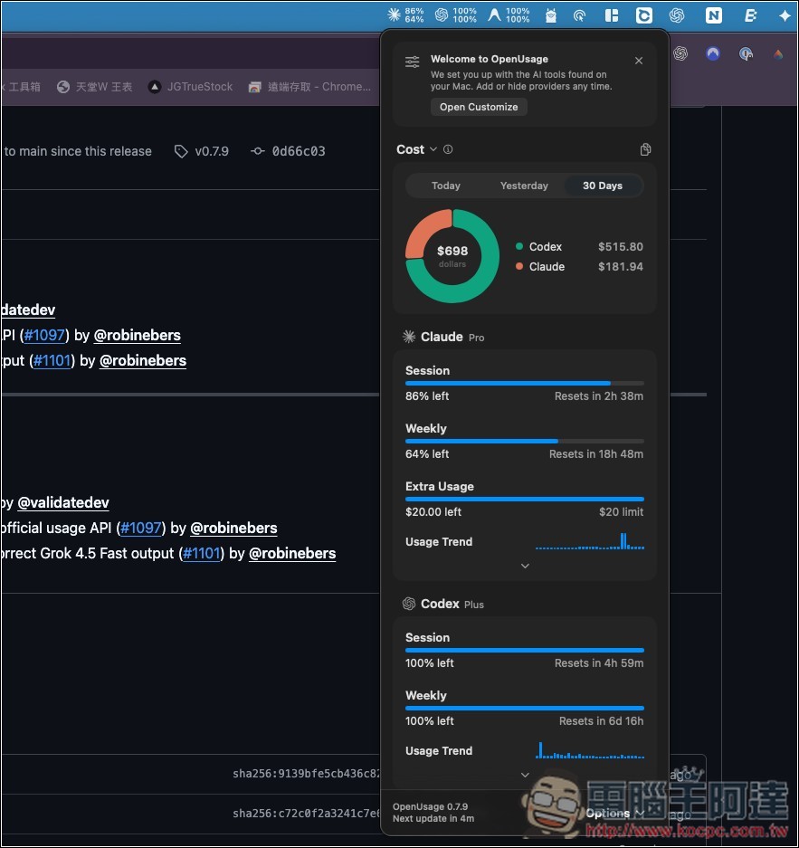Click the Codex Session progress bar
The width and height of the screenshot is (799, 848).
tap(525, 650)
